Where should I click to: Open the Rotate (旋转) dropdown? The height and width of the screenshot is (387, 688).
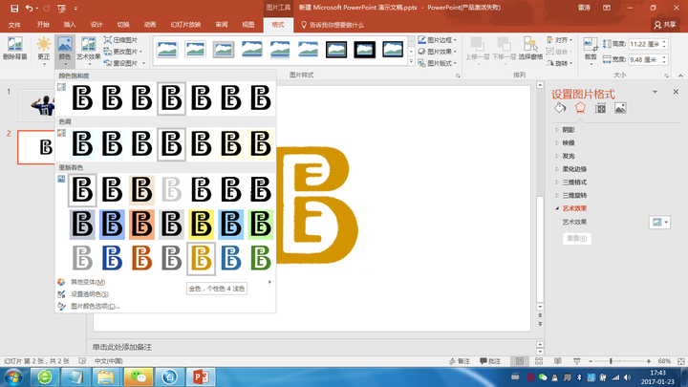[560, 63]
